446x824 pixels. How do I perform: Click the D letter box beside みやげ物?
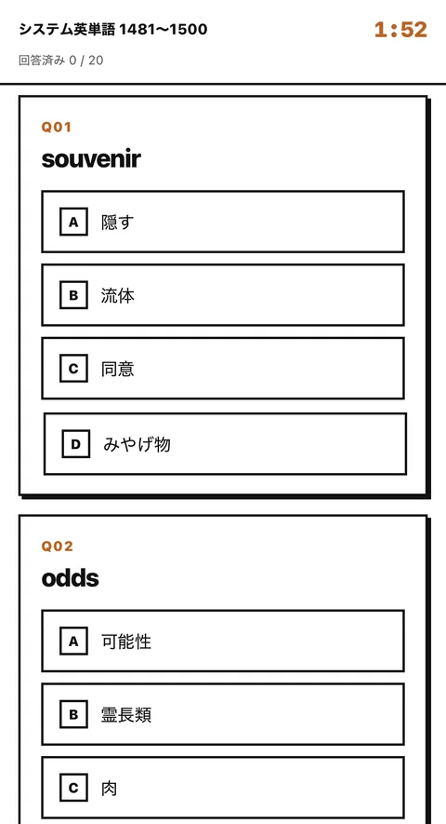[75, 444]
